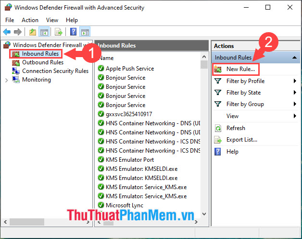Click Filter by State in Actions
The width and height of the screenshot is (302, 239).
(x=243, y=93)
